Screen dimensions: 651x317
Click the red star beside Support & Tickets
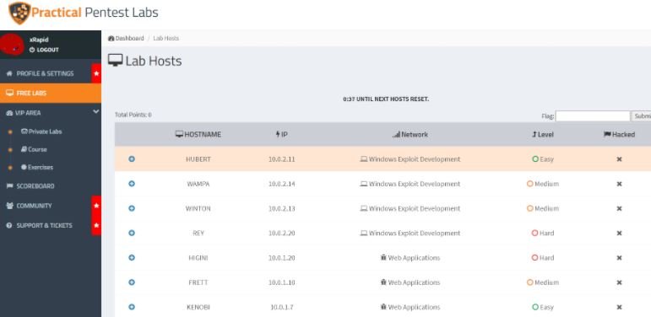(96, 225)
